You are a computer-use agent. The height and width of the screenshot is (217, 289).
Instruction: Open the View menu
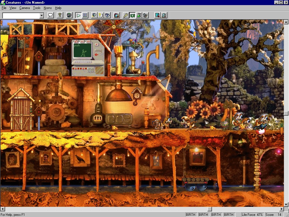(x=13, y=8)
